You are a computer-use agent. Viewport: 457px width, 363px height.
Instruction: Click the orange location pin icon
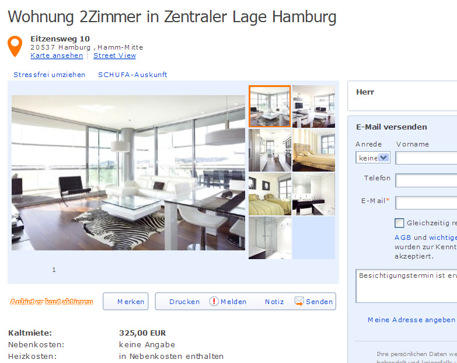[x=15, y=46]
